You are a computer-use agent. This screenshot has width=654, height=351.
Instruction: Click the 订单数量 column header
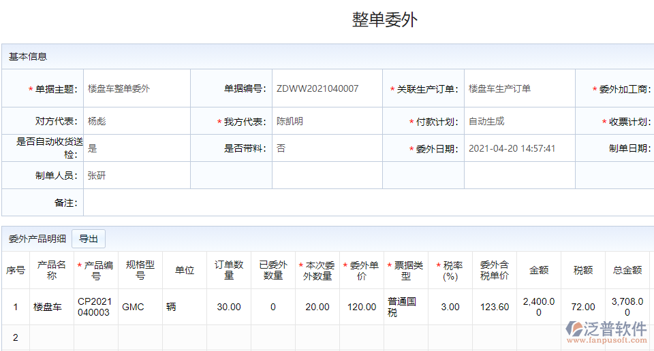pos(229,270)
